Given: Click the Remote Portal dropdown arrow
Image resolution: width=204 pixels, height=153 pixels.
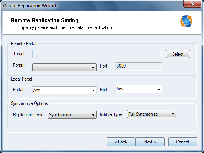Looking at the screenshot, I should [93, 68].
